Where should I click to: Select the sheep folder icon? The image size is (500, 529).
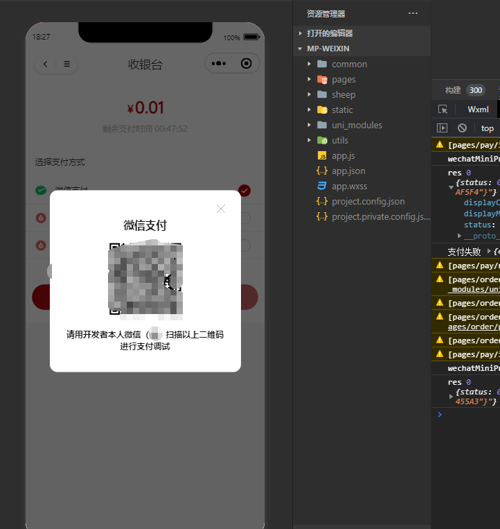(322, 94)
